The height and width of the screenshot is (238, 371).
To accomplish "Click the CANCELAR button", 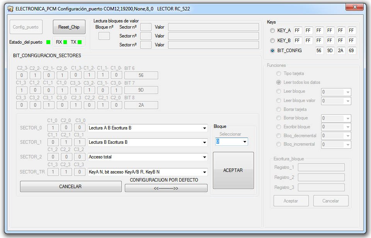I will pyautogui.click(x=70, y=187).
